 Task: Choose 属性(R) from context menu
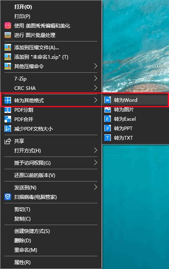pyautogui.click(x=51, y=262)
